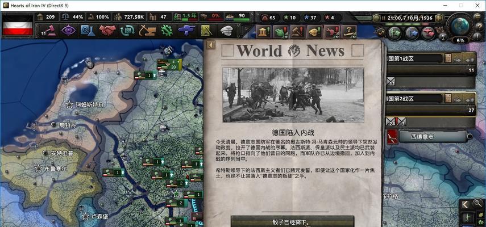Open the production gear panel

coord(167,30)
